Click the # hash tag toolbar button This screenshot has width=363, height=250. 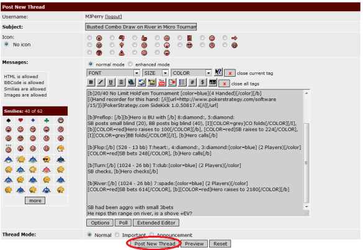[192, 82]
